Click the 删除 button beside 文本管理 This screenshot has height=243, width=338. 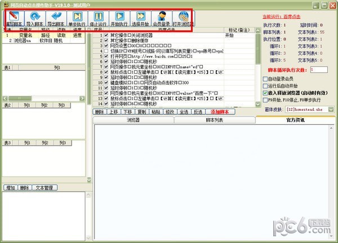point(25,188)
